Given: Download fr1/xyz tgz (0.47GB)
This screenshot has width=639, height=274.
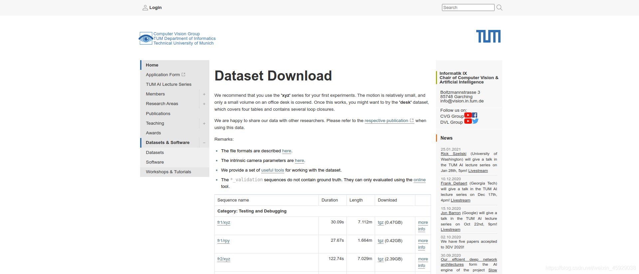Looking at the screenshot, I should click(381, 222).
